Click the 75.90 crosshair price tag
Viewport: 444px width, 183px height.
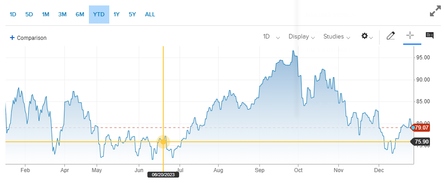click(421, 142)
